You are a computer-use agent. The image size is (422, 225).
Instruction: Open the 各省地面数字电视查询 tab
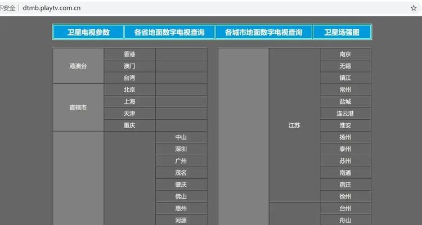[x=169, y=32]
